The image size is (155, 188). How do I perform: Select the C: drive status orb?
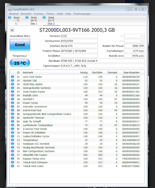[9, 17]
